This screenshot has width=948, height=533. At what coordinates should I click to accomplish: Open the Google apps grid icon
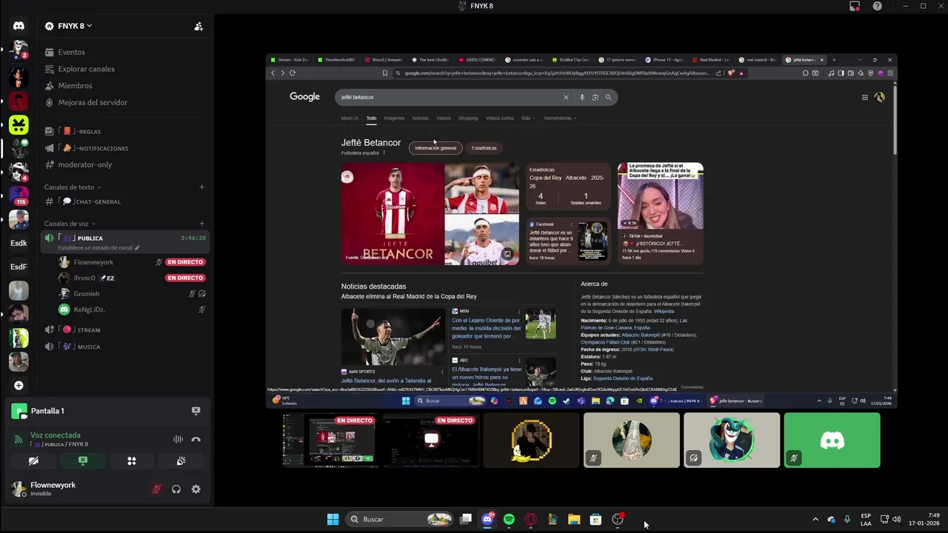864,97
